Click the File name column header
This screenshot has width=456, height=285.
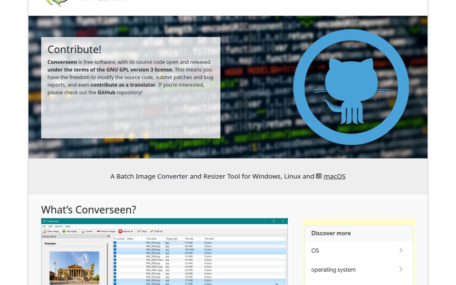pyautogui.click(x=151, y=239)
